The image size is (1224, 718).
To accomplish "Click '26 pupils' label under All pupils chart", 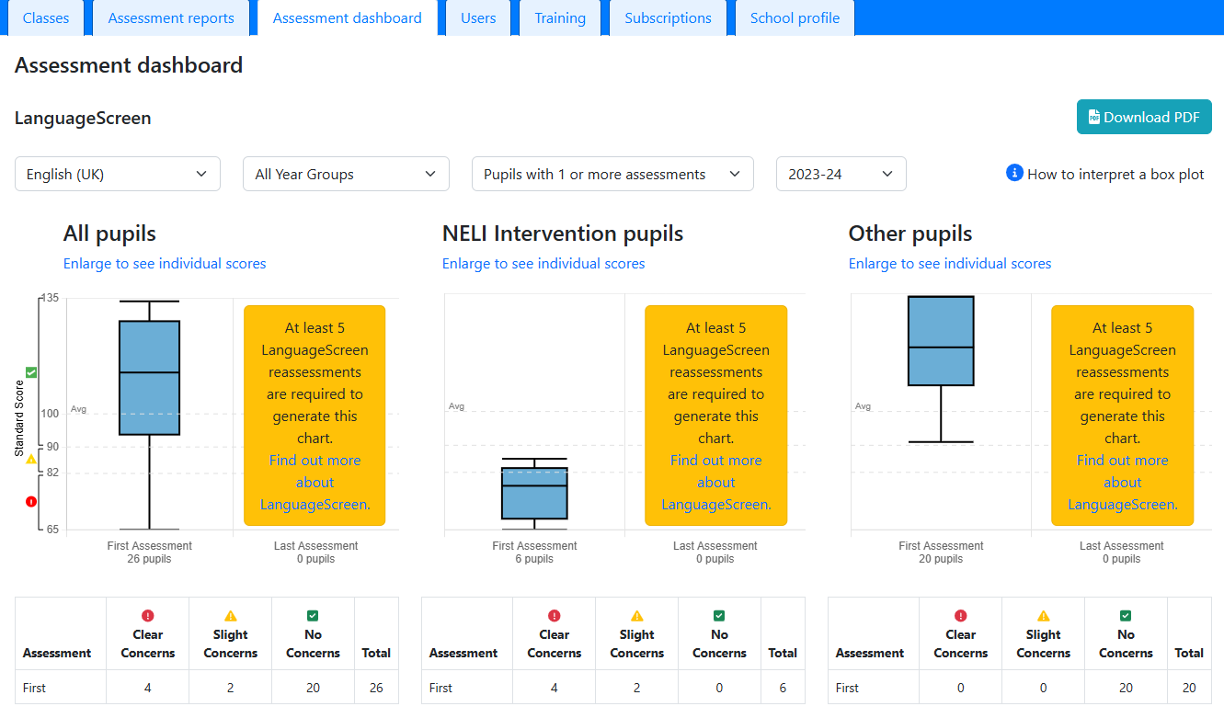I will [x=149, y=559].
